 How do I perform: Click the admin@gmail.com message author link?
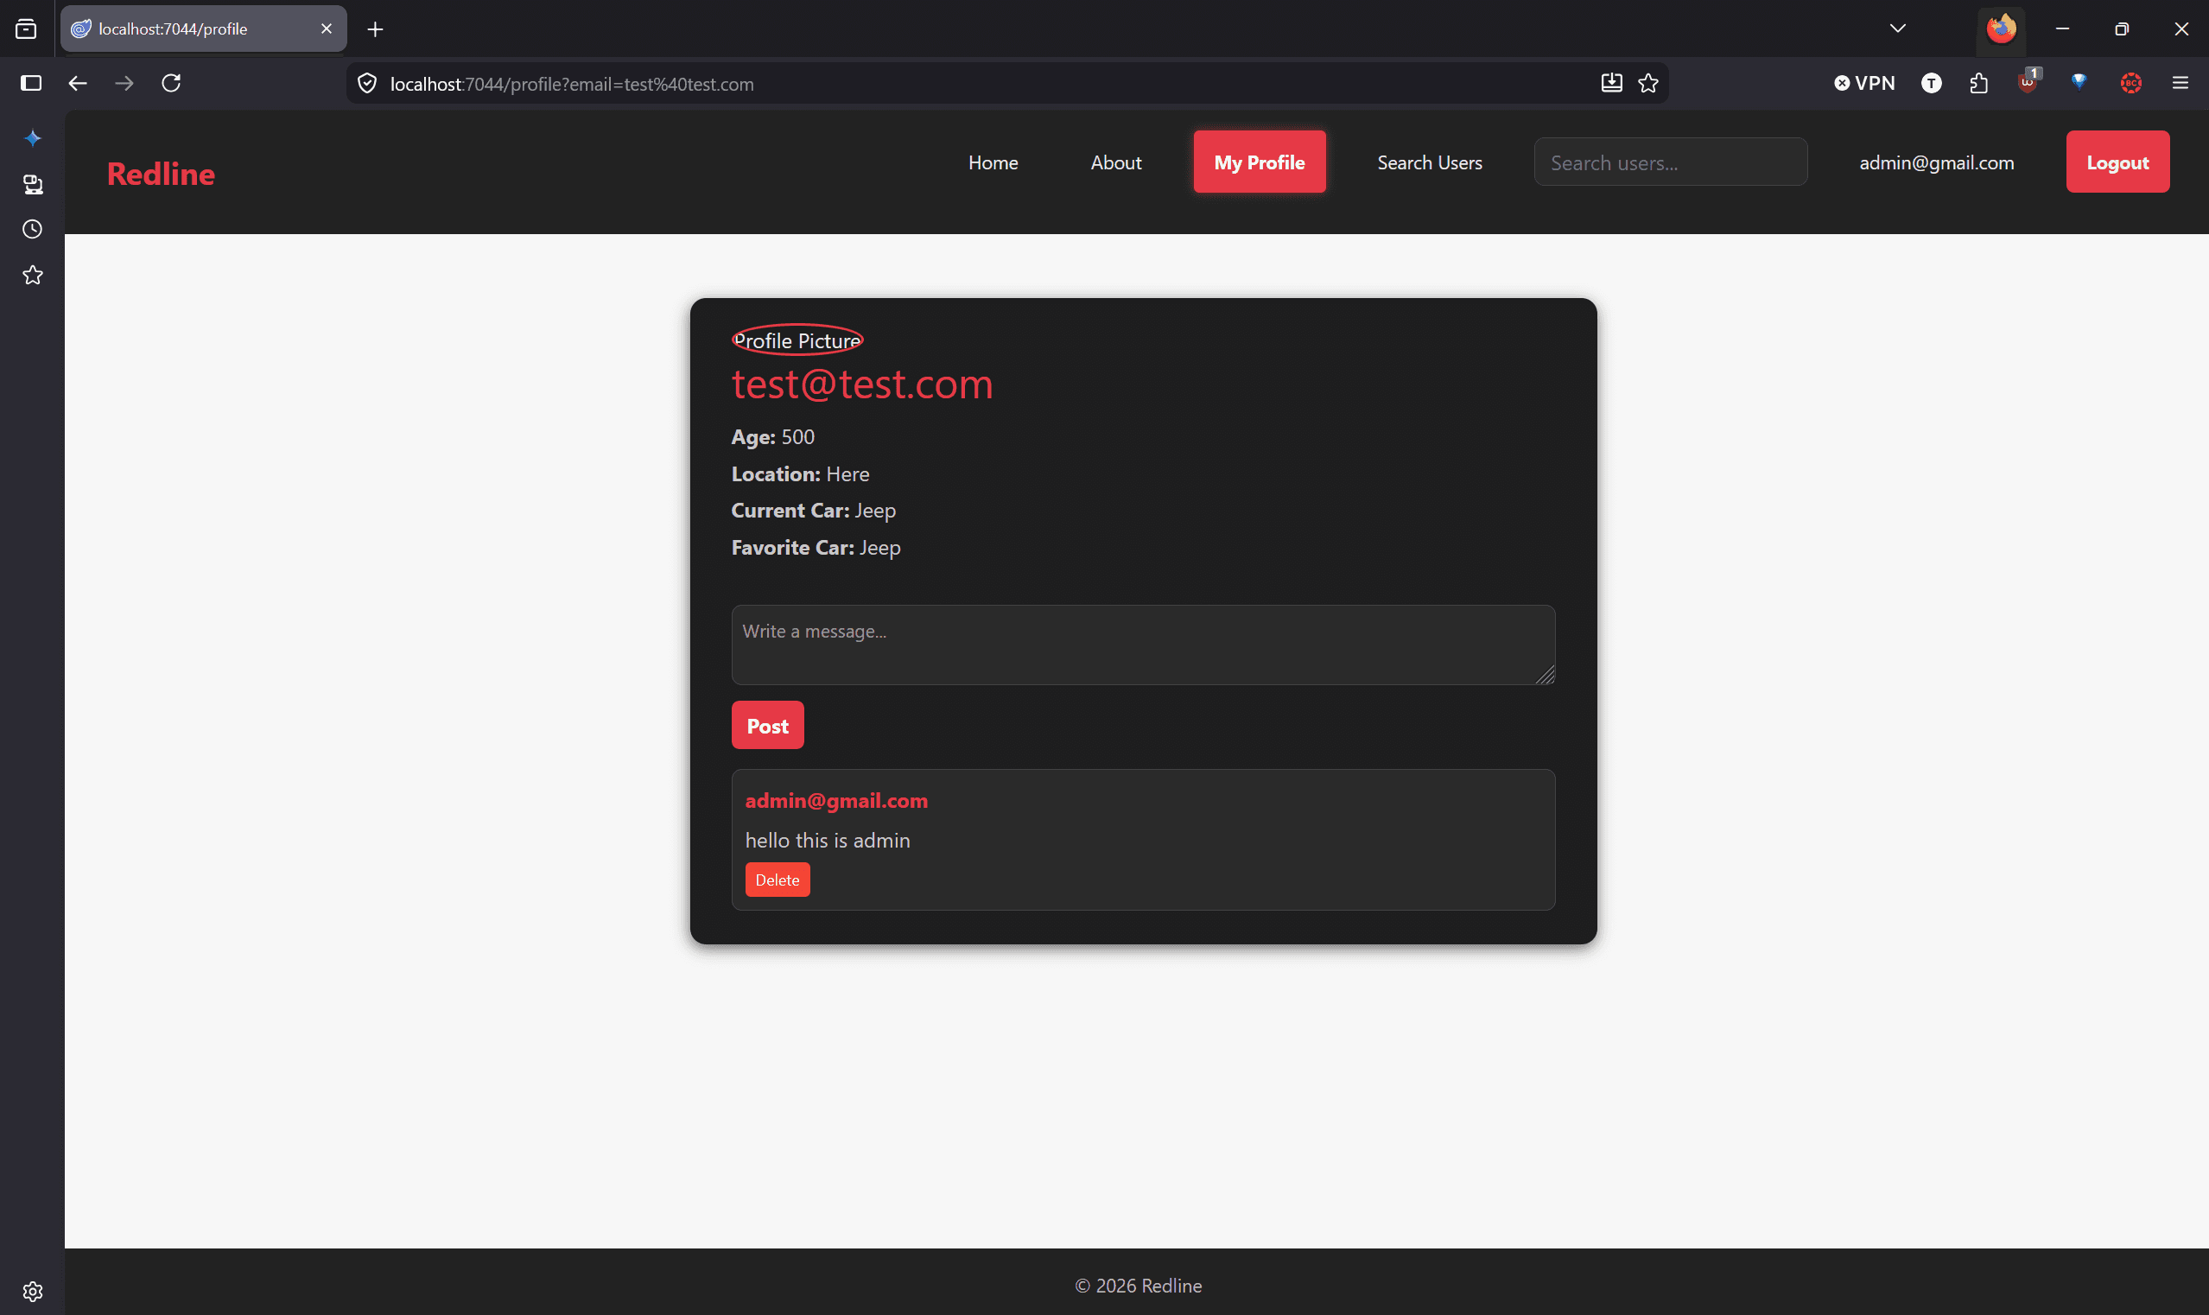[835, 800]
